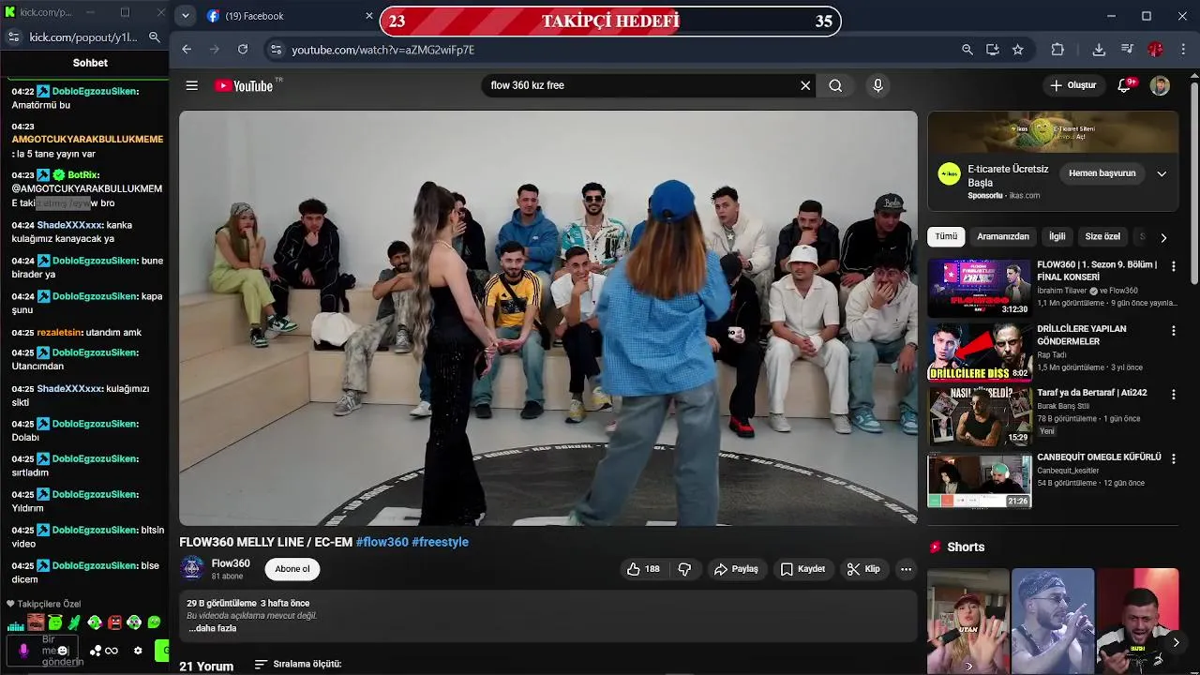The height and width of the screenshot is (675, 1200).
Task: Open options for Taraf ya da Bertaraf video
Action: click(1173, 395)
